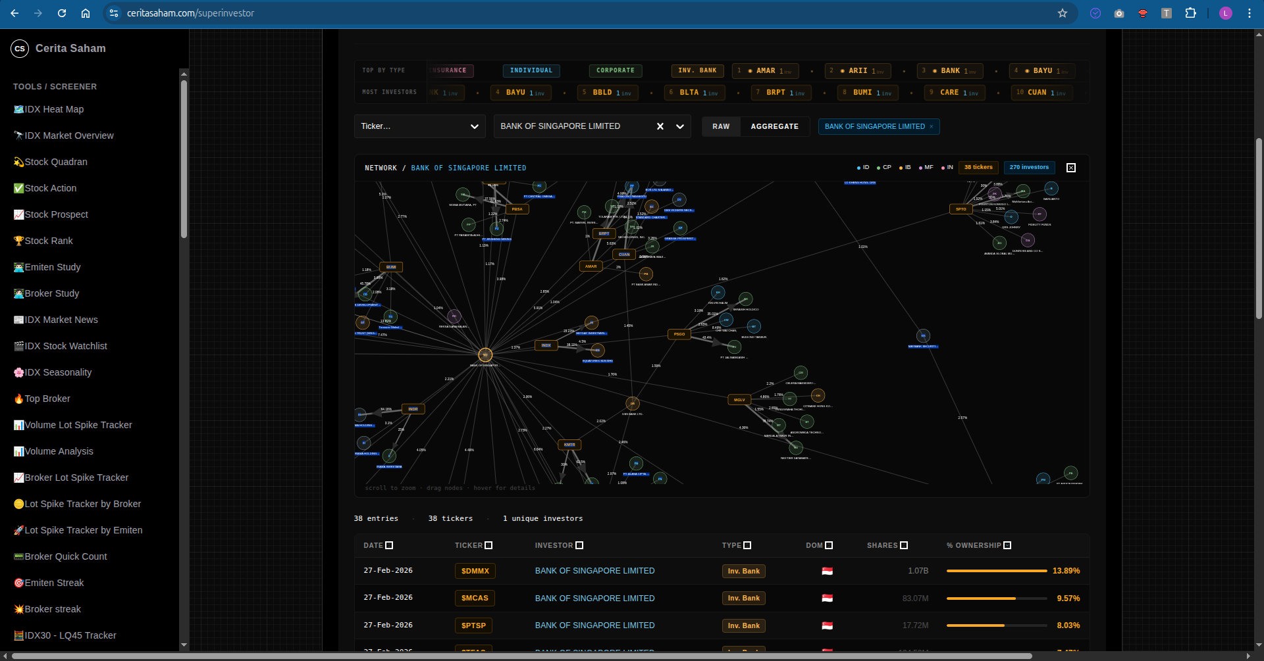The width and height of the screenshot is (1264, 661).
Task: Toggle the Date column checkbox
Action: (x=389, y=545)
